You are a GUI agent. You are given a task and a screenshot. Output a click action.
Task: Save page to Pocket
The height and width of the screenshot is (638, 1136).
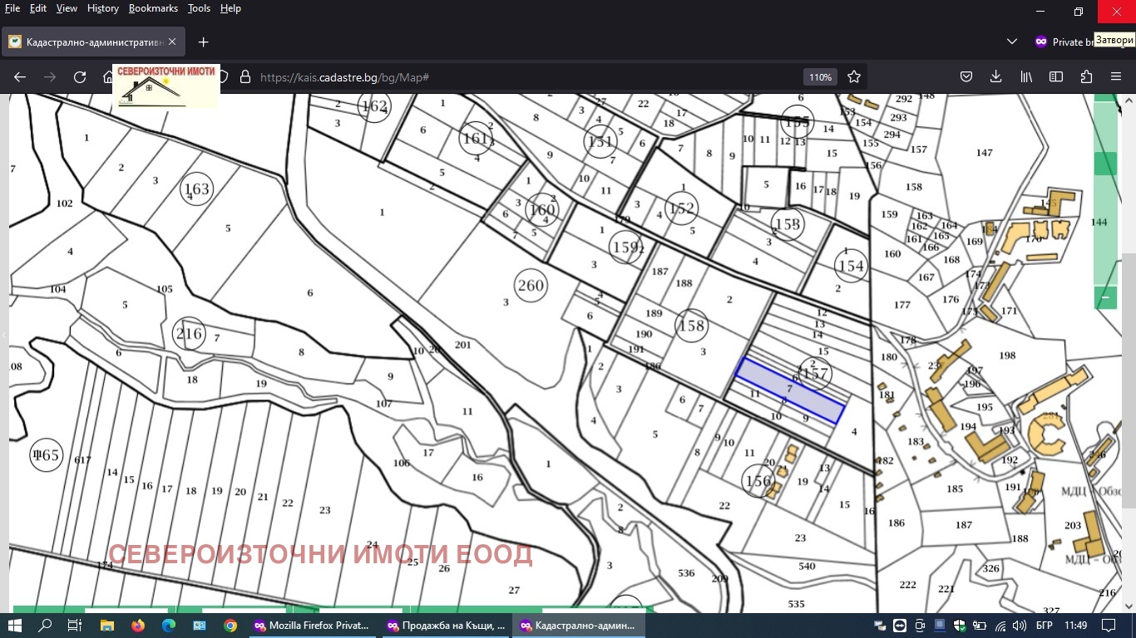[966, 77]
